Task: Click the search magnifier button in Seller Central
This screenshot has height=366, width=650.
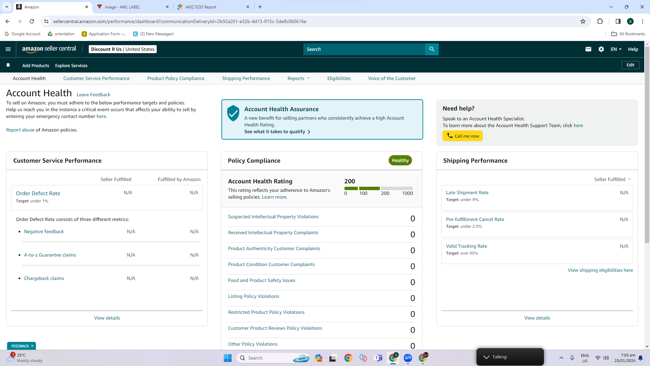Action: pyautogui.click(x=432, y=49)
